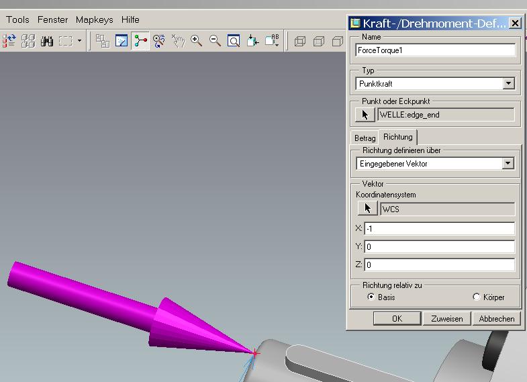Click the Y vector input field
This screenshot has width=527, height=382.
tap(439, 246)
